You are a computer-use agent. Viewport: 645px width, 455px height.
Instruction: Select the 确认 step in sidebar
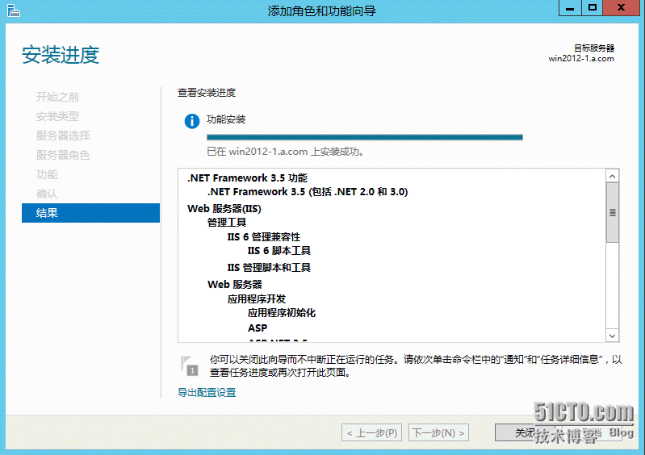coord(47,194)
